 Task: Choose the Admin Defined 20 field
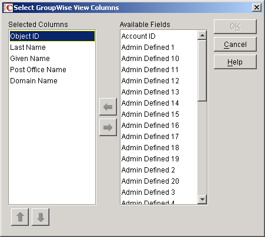tap(159, 181)
